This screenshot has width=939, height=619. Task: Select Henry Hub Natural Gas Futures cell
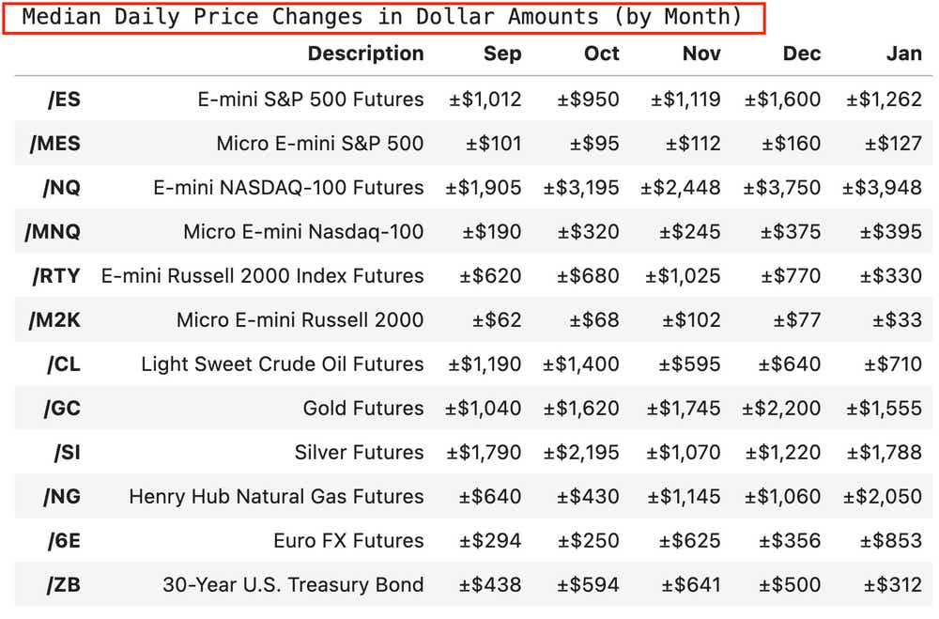(276, 497)
